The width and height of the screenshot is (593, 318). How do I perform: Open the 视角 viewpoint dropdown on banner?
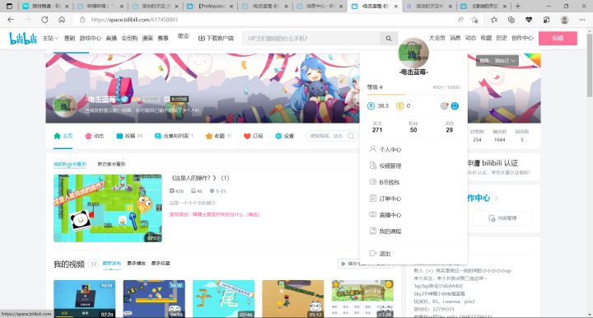497,60
